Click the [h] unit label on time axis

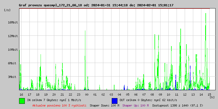(x=212, y=97)
